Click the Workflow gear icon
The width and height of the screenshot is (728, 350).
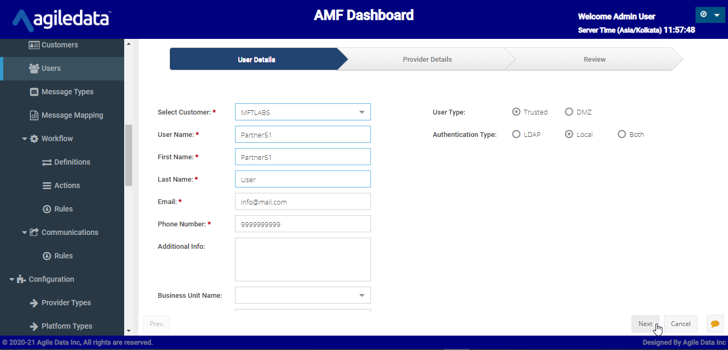point(34,139)
